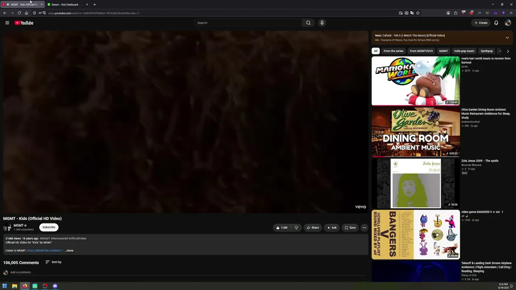Click translate page icon in address bar

(x=412, y=13)
